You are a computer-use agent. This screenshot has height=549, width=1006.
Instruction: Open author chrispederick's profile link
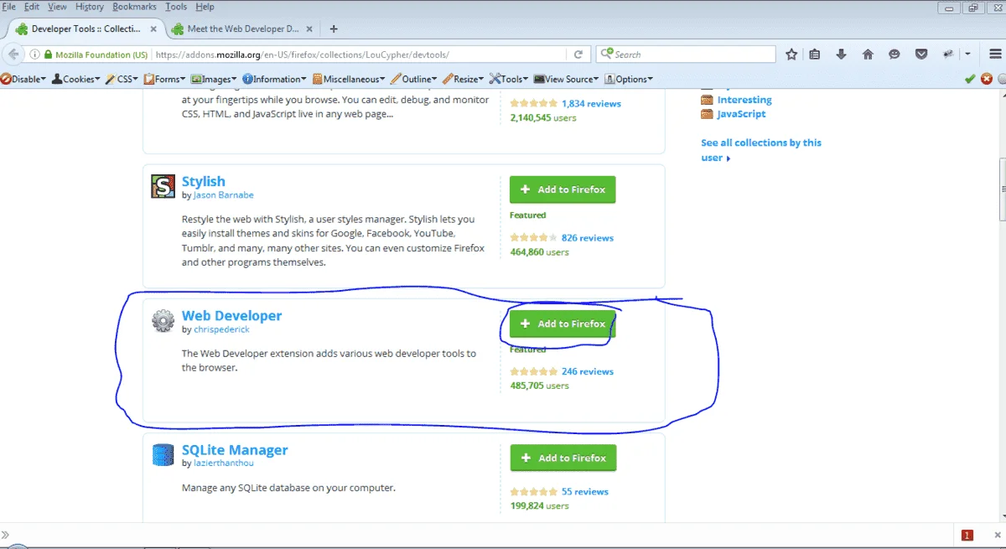(x=221, y=329)
